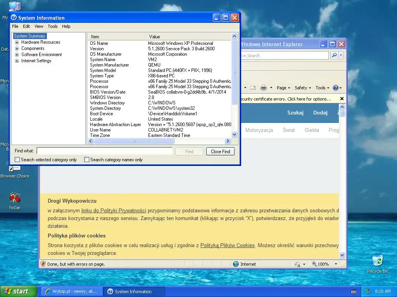Click the IE Help question mark icon
Viewport: 397px width, 297px height.
(x=336, y=88)
